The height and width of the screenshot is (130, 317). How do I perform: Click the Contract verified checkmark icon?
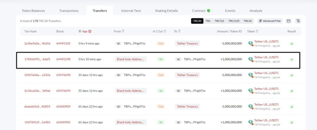tap(209, 11)
